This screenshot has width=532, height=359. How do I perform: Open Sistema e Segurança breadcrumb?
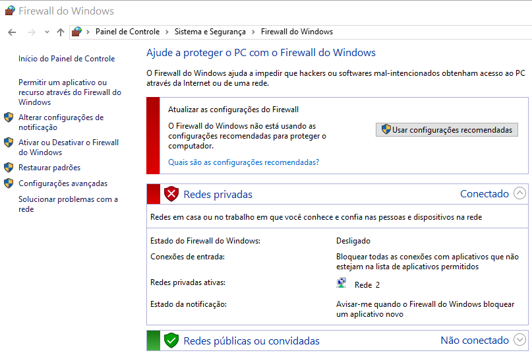point(210,32)
